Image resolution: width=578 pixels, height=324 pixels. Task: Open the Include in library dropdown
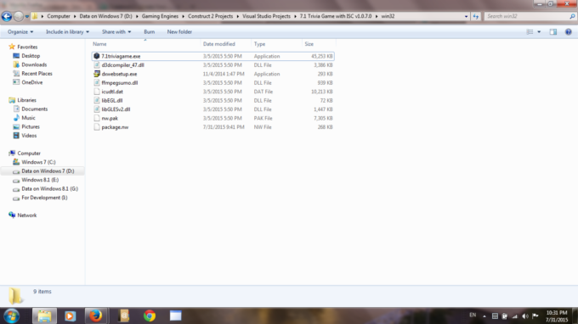(x=67, y=32)
